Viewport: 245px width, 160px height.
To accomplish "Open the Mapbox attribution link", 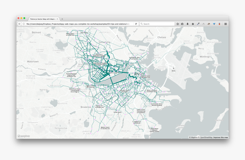I will click(193, 137).
